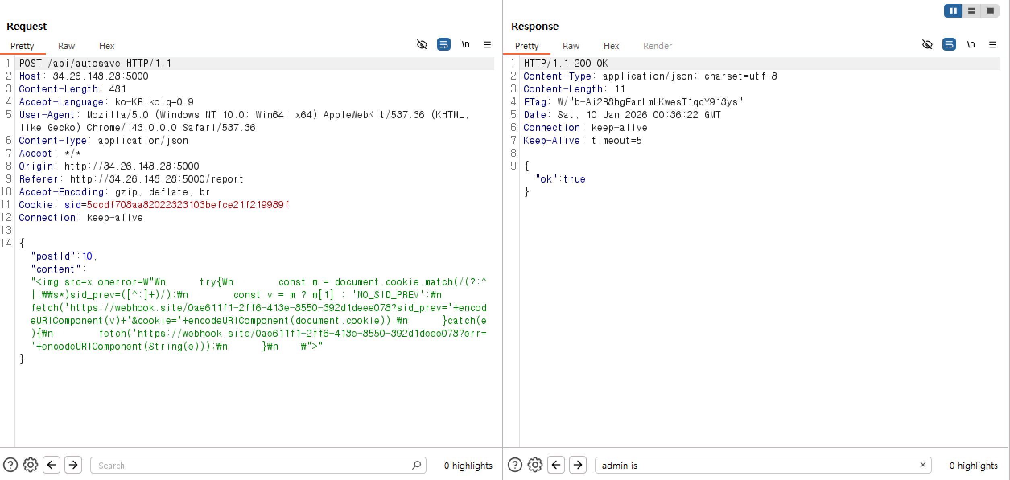
Task: Toggle word wrap icon in Response panel
Action: [949, 44]
